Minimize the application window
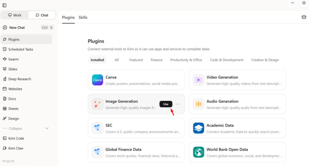The image size is (309, 166). 292,3
